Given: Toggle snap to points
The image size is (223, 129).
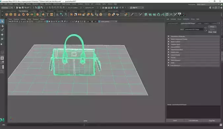Looking at the screenshot, I should [x=55, y=8].
